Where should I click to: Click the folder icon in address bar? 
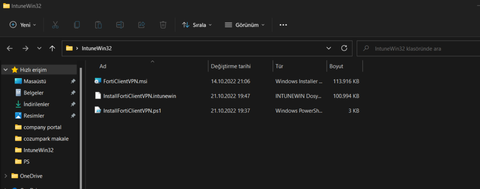[69, 48]
